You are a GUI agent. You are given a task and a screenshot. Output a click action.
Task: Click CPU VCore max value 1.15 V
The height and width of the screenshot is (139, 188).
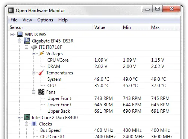(158, 60)
